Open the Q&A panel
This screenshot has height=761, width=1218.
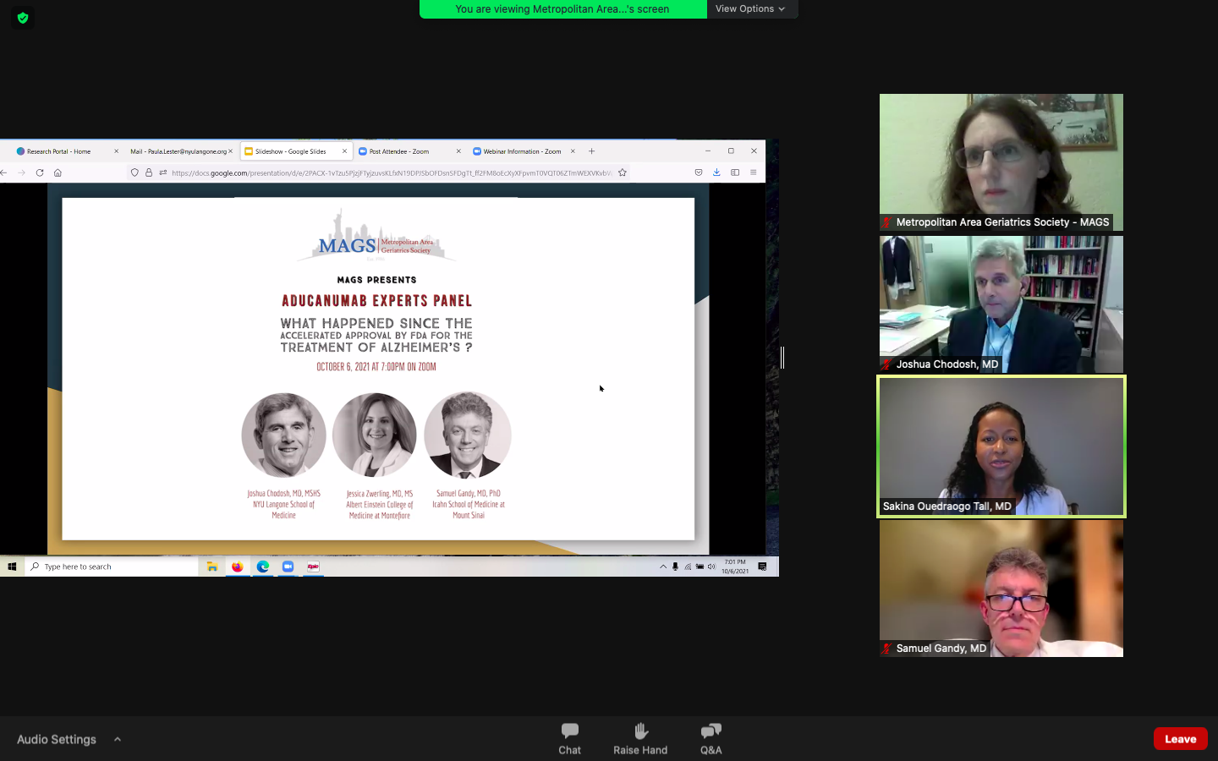point(711,738)
